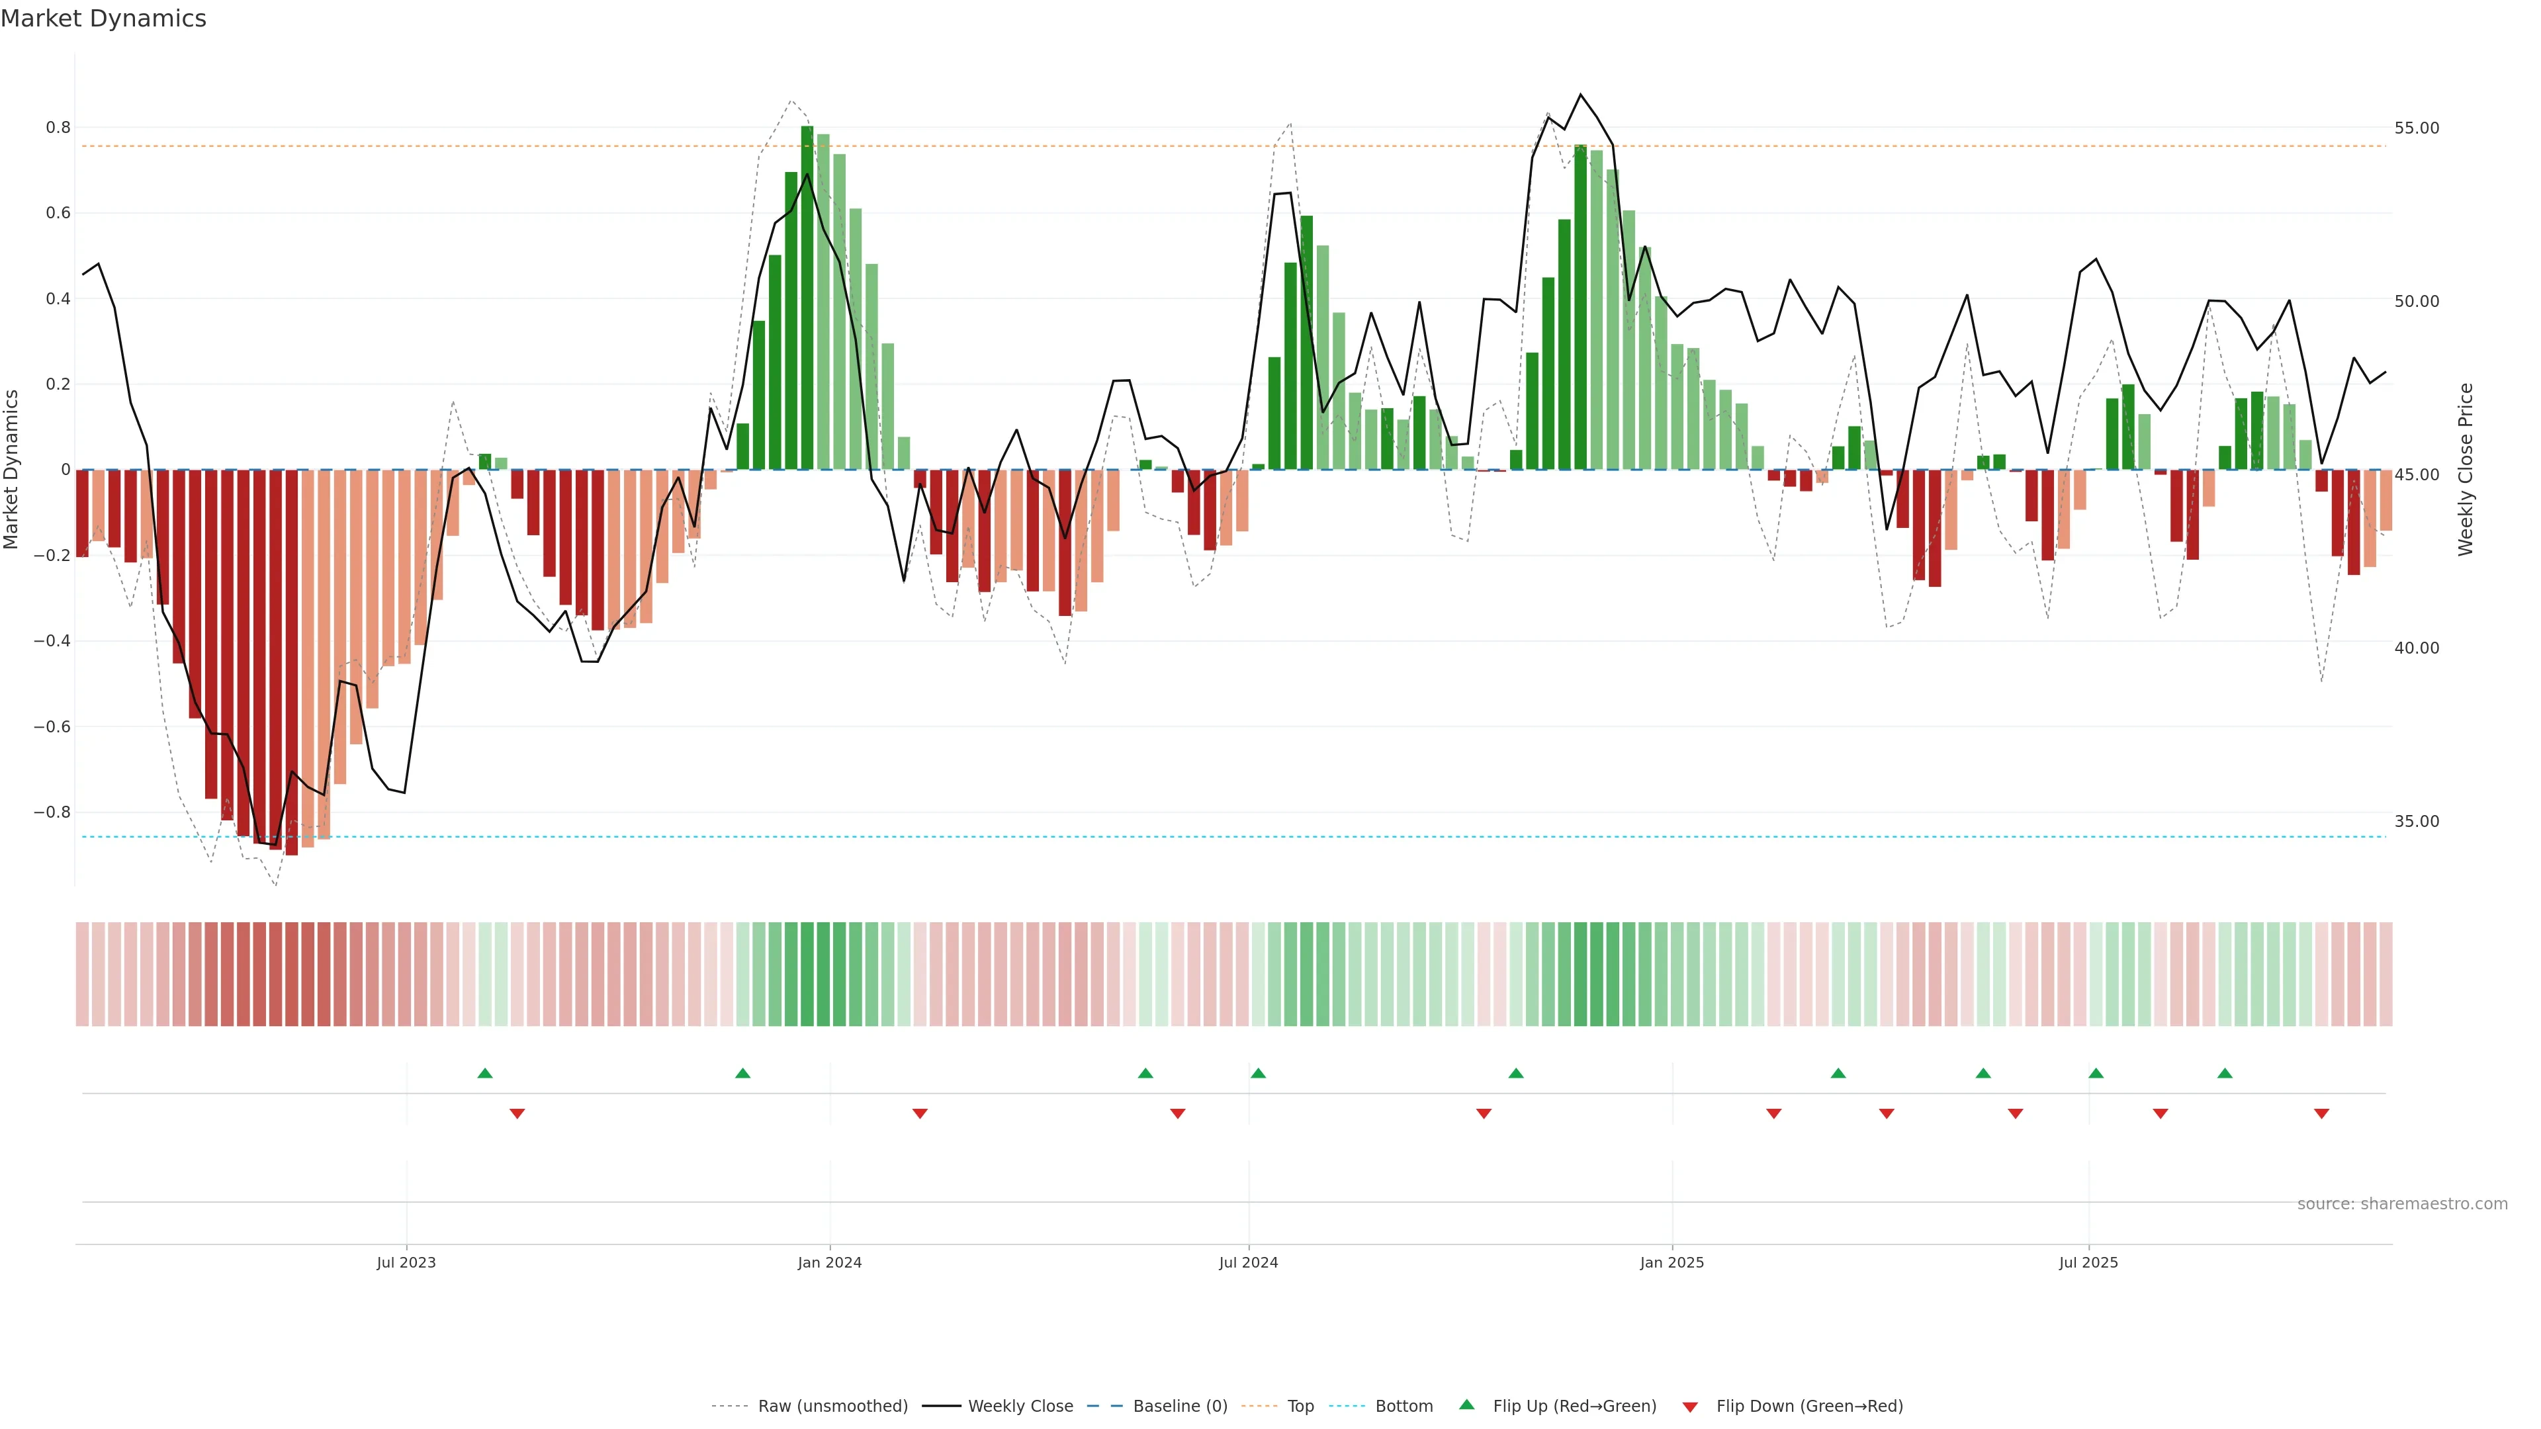2541x1429 pixels.
Task: Open the source: sharemaestro.com text
Action: point(2402,1204)
